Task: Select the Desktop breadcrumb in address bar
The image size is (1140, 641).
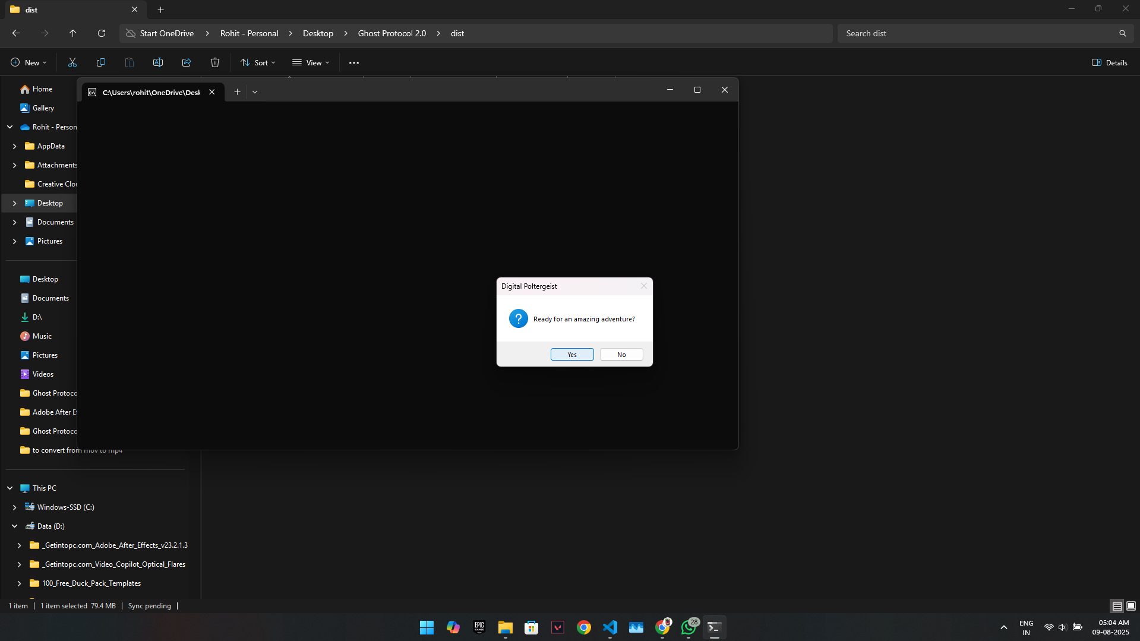Action: (318, 33)
